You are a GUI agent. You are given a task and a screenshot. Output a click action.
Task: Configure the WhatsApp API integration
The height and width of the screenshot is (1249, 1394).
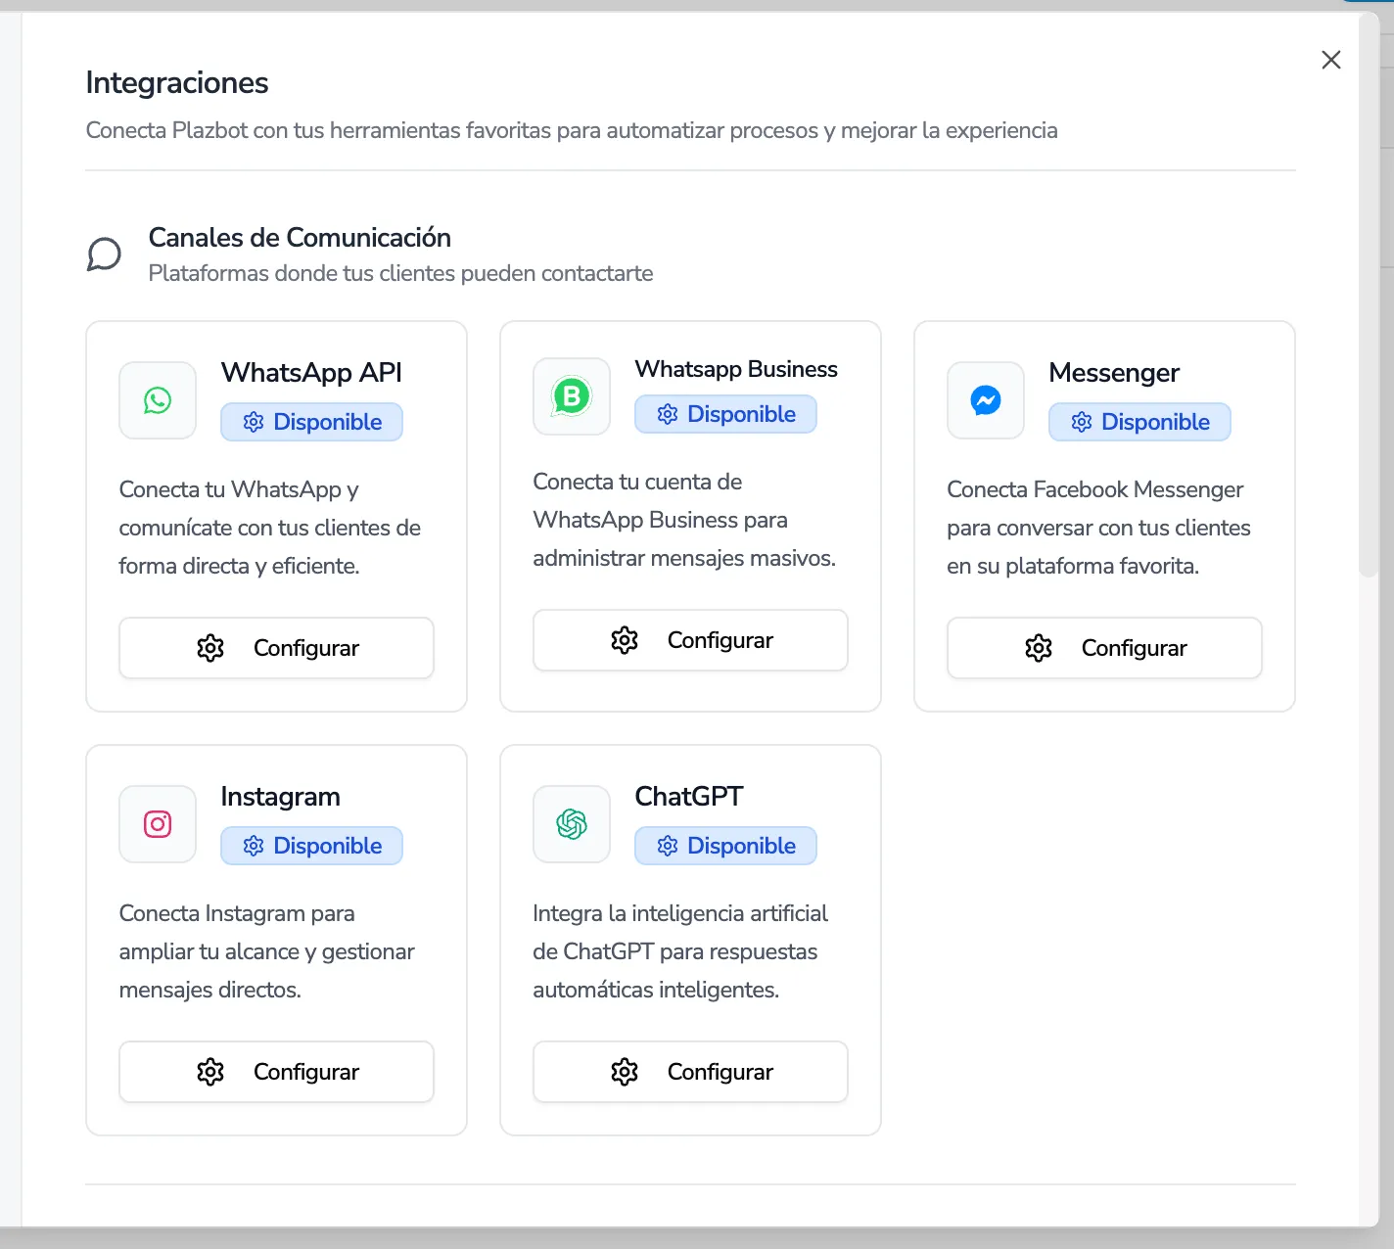point(276,648)
